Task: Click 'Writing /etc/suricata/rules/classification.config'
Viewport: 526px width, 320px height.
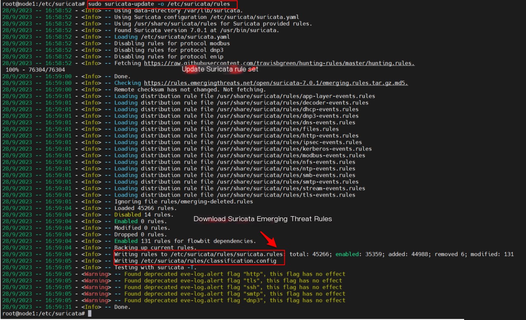Action: 195,261
